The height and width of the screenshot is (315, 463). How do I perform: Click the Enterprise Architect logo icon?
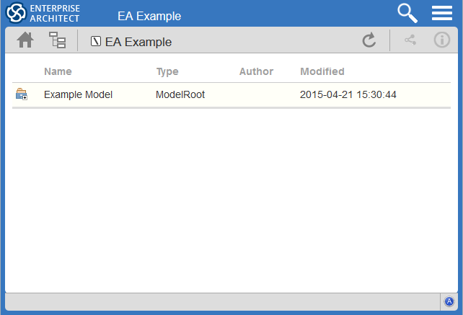pos(16,13)
